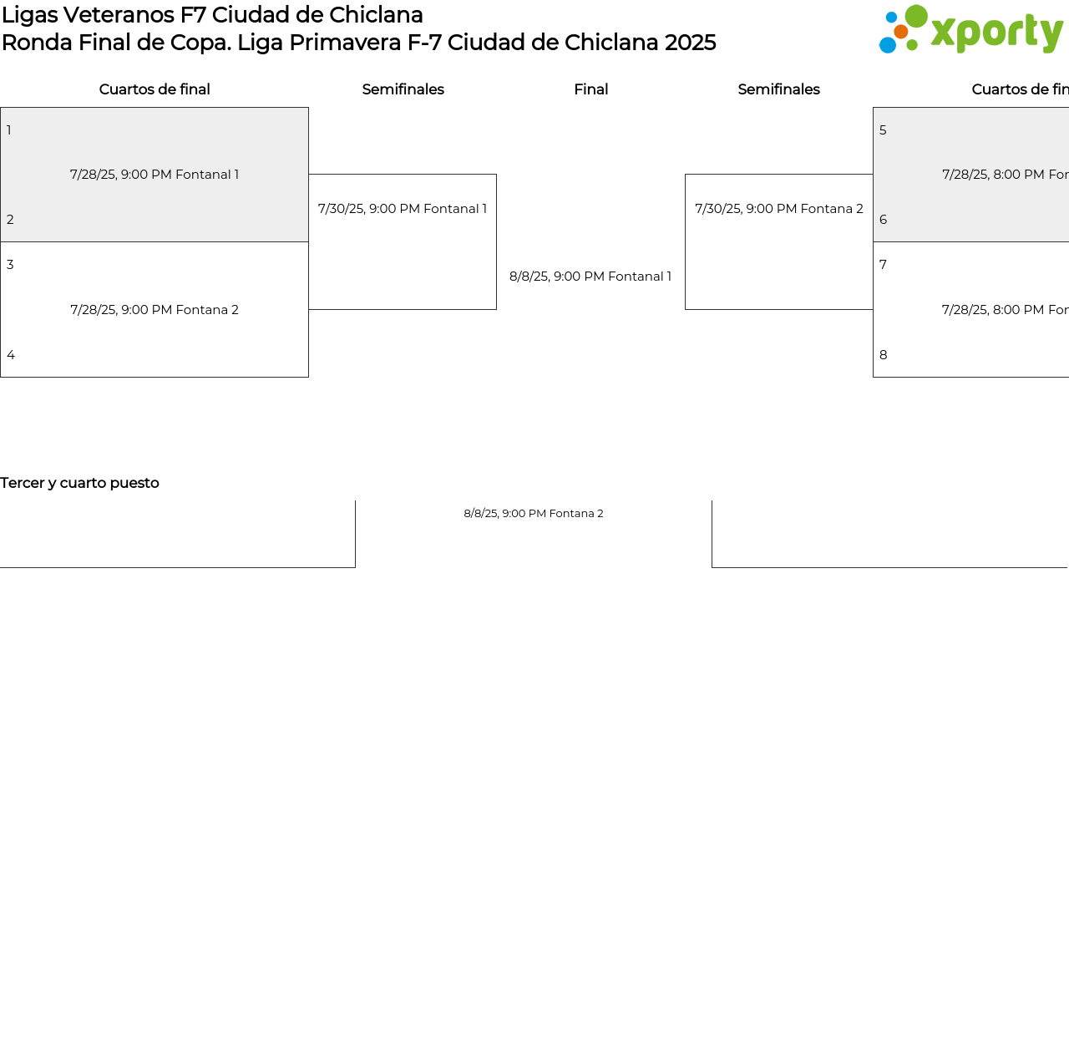The height and width of the screenshot is (1061, 1069).
Task: Open the quarterfinal match at 9:00 PM Fontanal 1
Action: pyautogui.click(x=155, y=175)
